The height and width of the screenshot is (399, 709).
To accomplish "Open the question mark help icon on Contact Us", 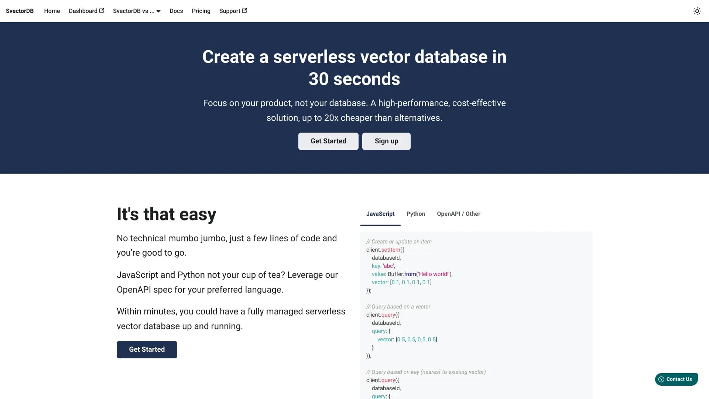I will 662,379.
